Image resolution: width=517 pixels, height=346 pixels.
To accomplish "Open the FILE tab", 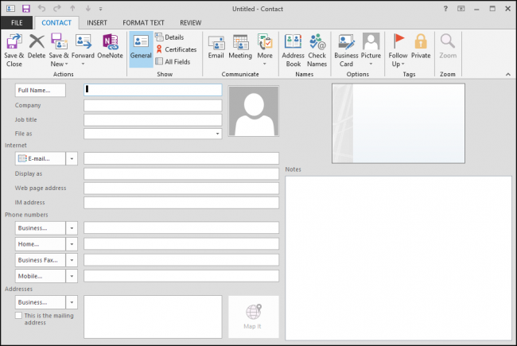I will [17, 23].
